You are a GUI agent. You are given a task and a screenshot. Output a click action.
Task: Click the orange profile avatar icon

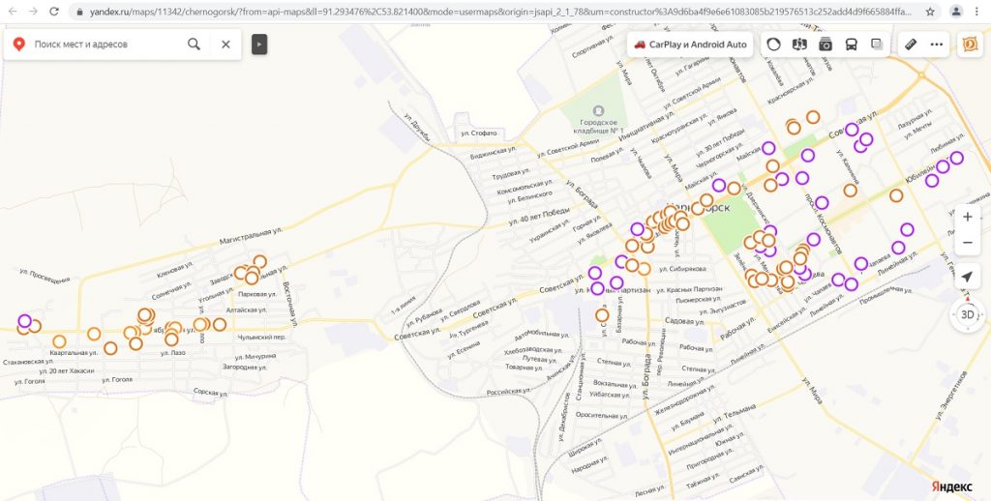click(x=969, y=44)
